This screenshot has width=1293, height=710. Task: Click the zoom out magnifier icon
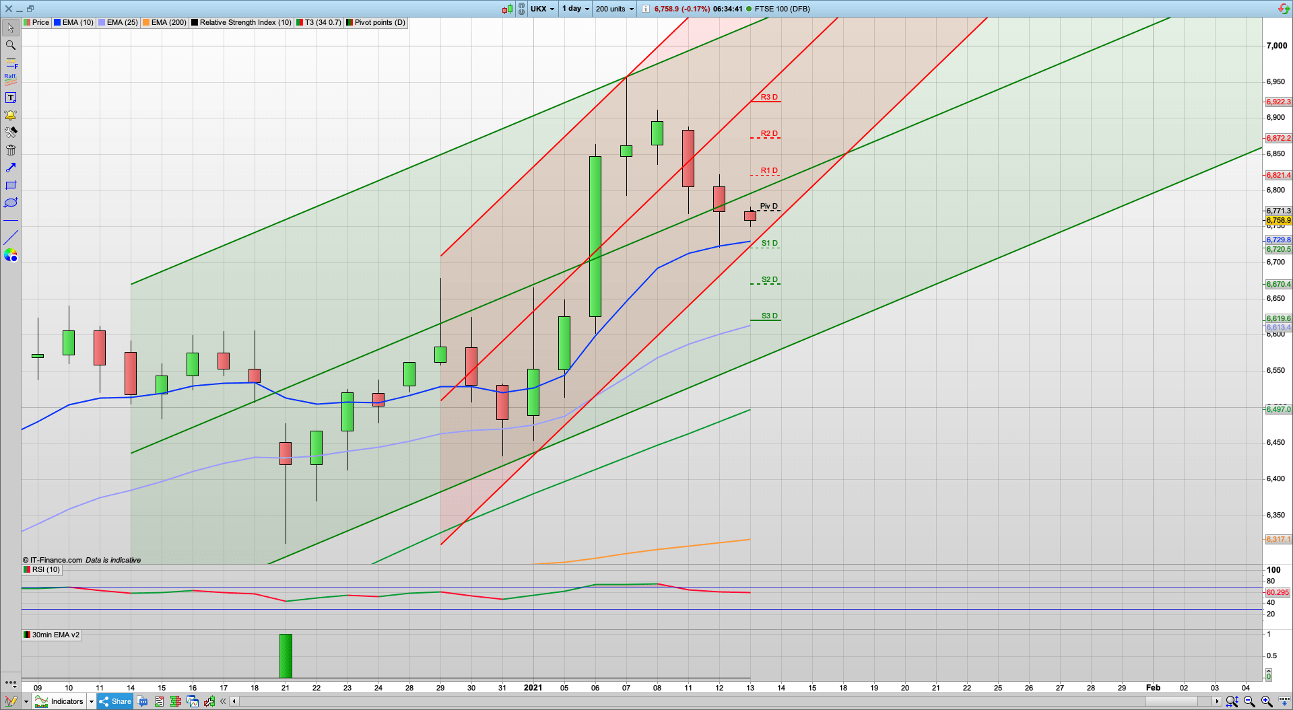tap(1249, 701)
